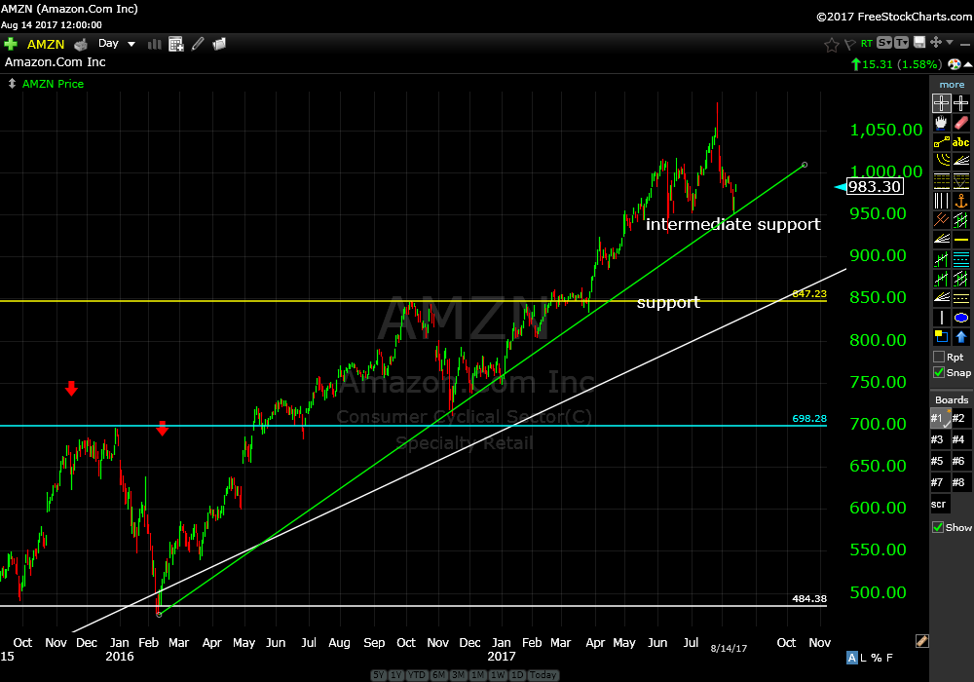Open the folder icon in top toolbar

point(219,44)
